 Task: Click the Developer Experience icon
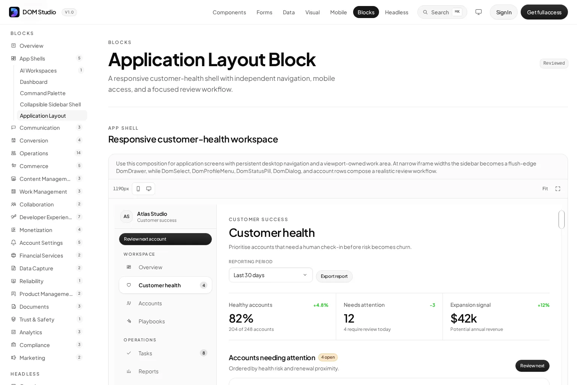[x=14, y=217]
